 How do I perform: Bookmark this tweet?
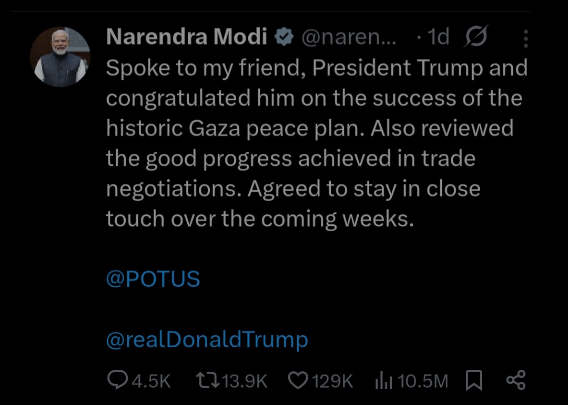[474, 380]
